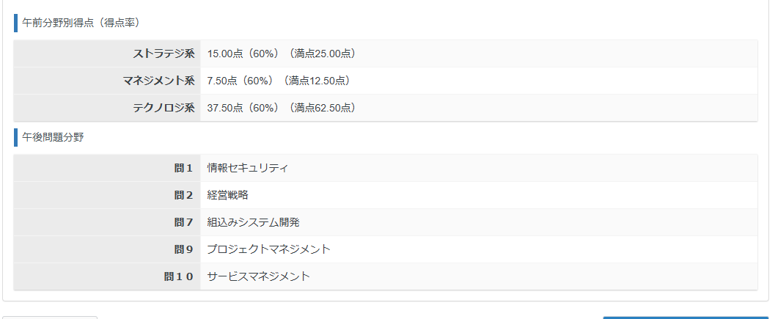Click 情報セキュリティ field text
This screenshot has height=319, width=775.
pyautogui.click(x=248, y=168)
